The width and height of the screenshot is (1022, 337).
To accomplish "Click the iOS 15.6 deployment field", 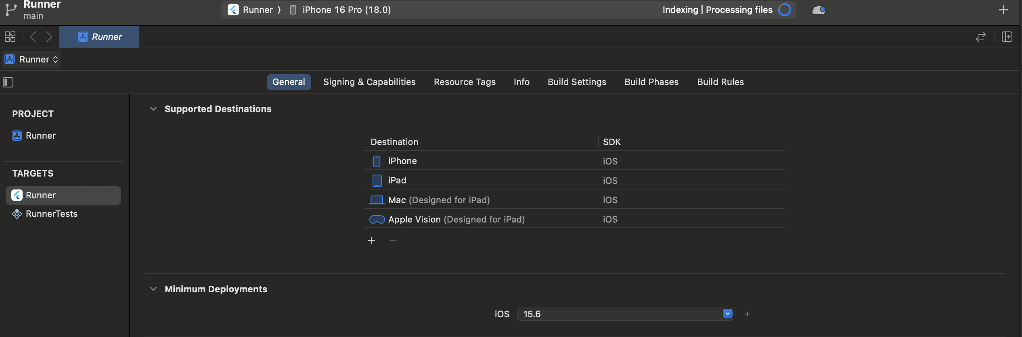I will click(625, 314).
